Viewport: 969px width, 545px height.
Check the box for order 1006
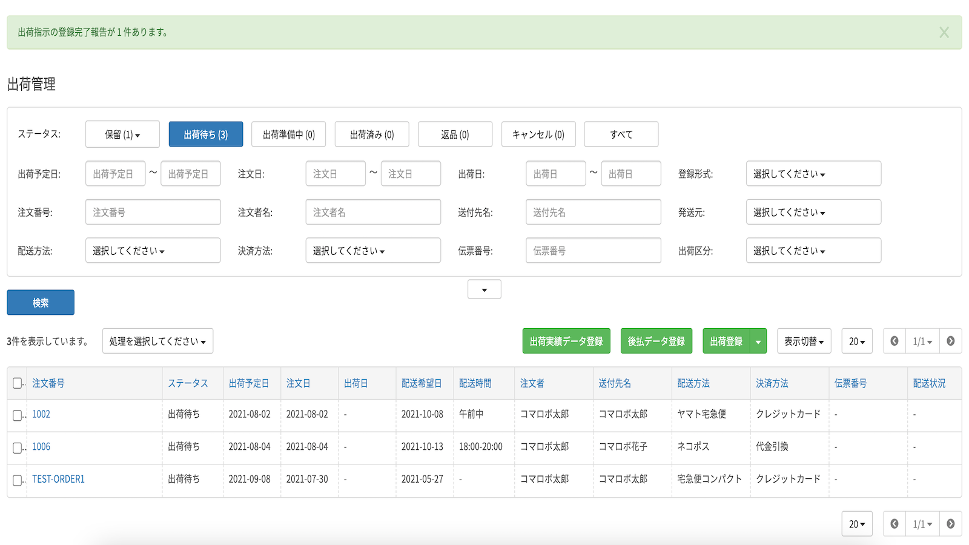17,448
